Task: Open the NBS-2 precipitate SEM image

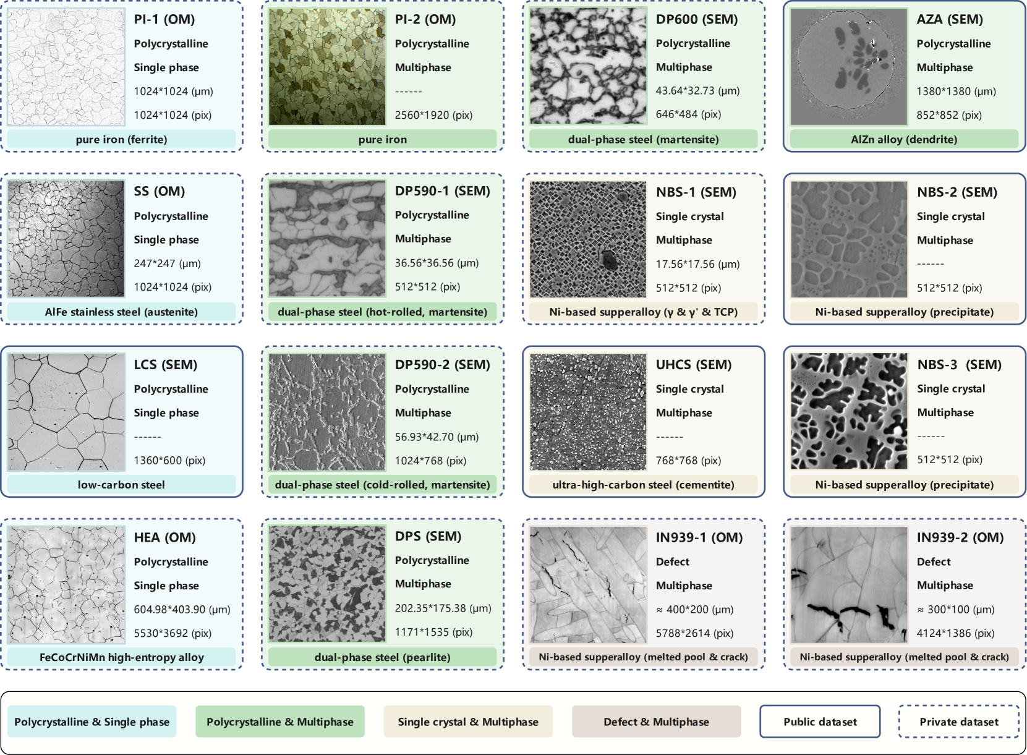Action: 849,239
